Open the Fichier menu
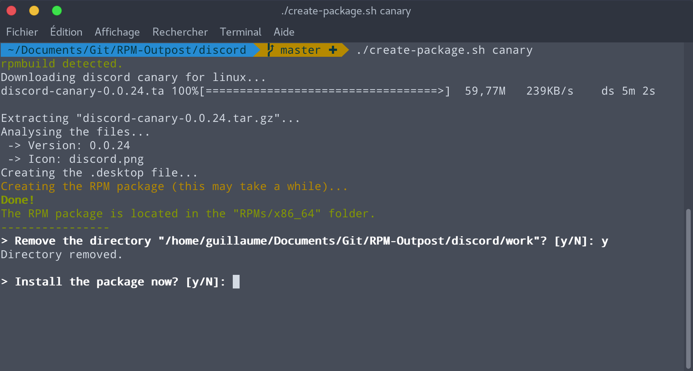Screen dimensions: 693x371 pyautogui.click(x=22, y=32)
